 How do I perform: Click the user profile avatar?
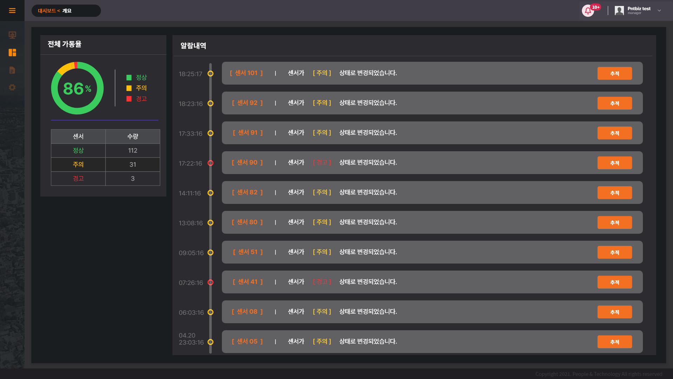point(619,11)
